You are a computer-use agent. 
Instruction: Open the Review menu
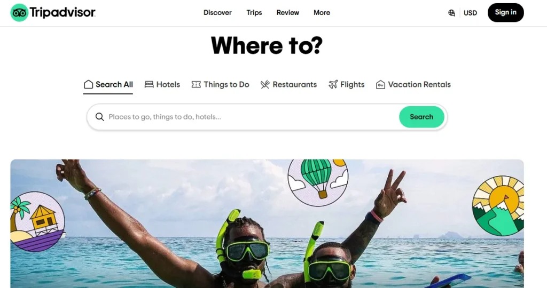(288, 13)
